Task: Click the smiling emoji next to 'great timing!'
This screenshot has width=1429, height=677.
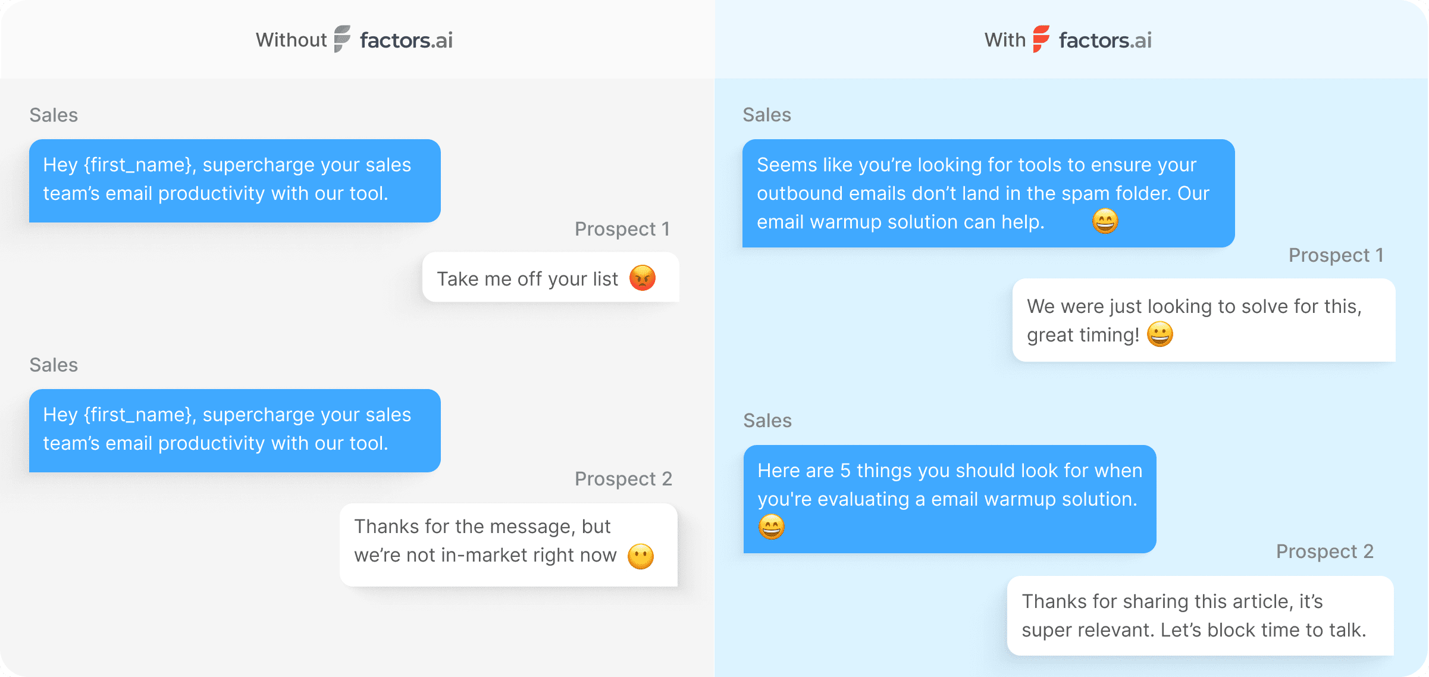Action: (1160, 334)
